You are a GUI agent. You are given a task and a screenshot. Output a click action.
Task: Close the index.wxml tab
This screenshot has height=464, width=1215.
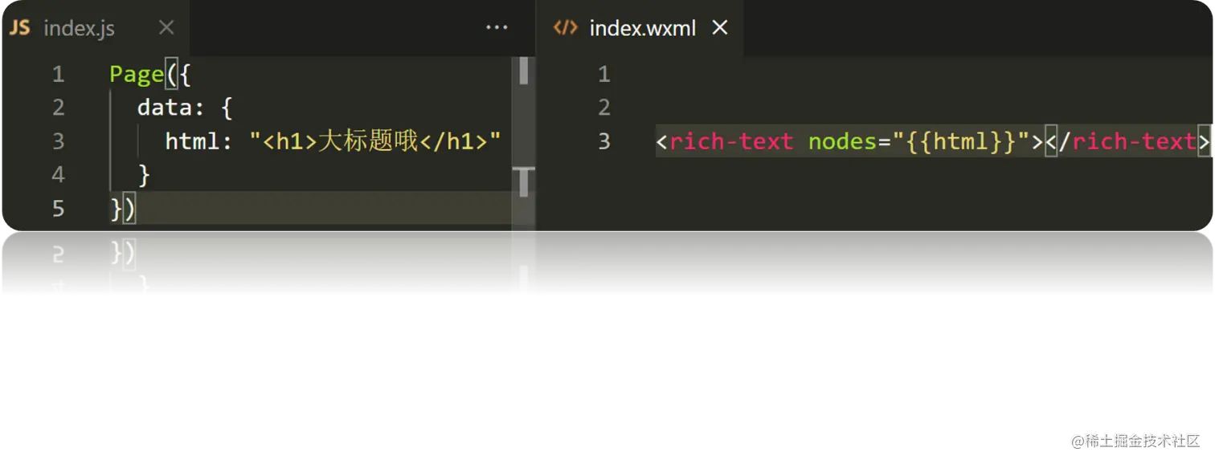(720, 28)
